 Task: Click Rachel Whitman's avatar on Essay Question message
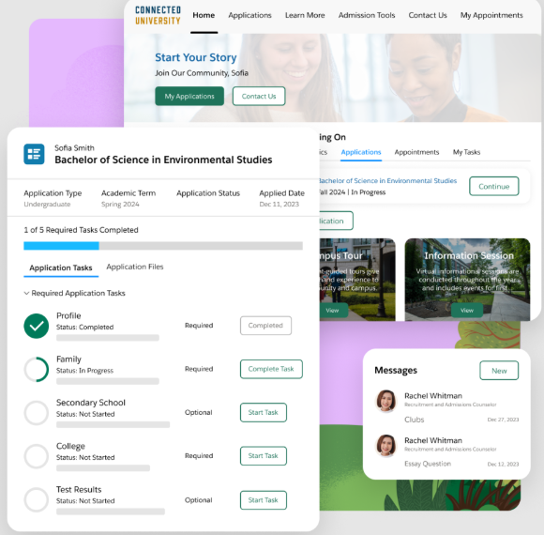(x=386, y=445)
